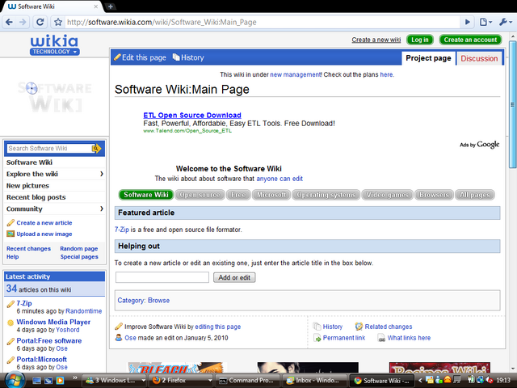The width and height of the screenshot is (517, 388).
Task: Click the Log in button
Action: 420,40
